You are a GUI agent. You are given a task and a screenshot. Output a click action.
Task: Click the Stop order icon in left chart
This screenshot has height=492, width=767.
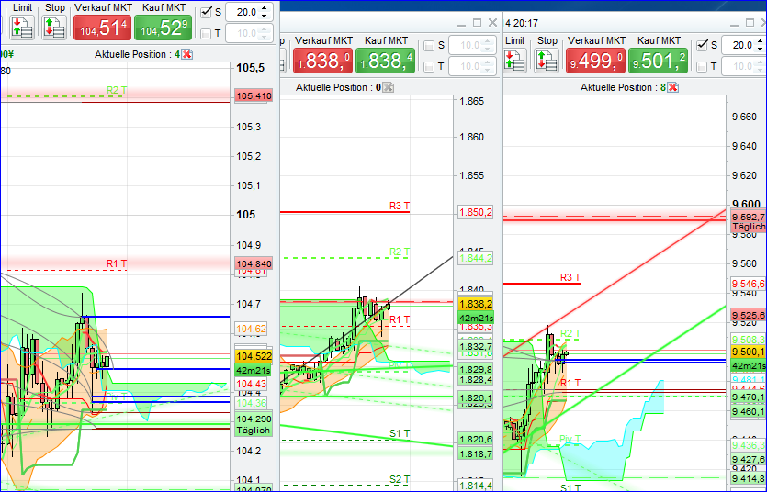click(x=54, y=28)
